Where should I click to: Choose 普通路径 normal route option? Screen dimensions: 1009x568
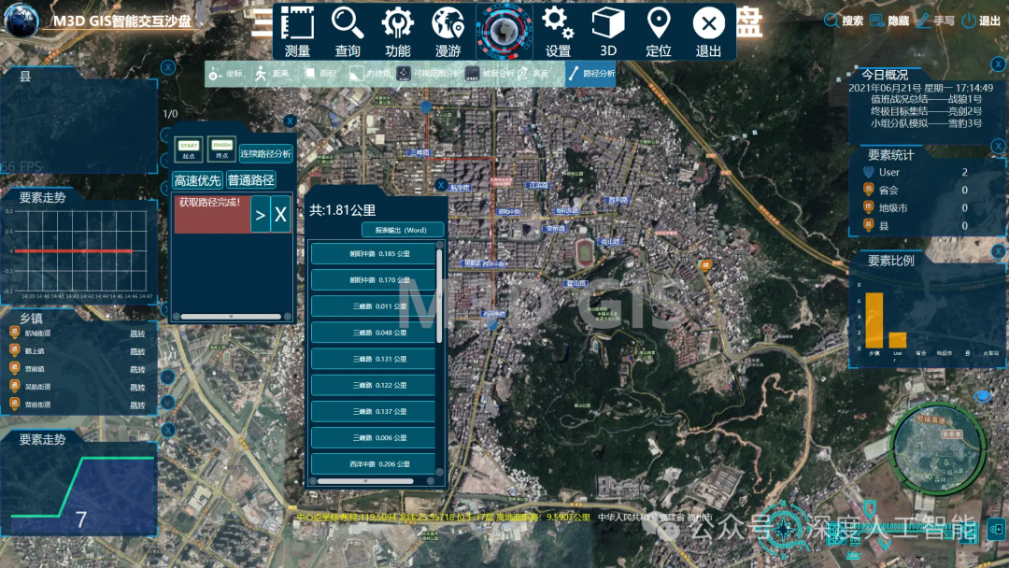point(251,180)
